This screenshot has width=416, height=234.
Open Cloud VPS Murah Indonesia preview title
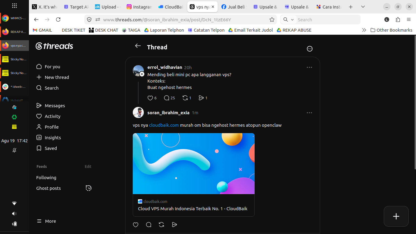tap(192, 209)
